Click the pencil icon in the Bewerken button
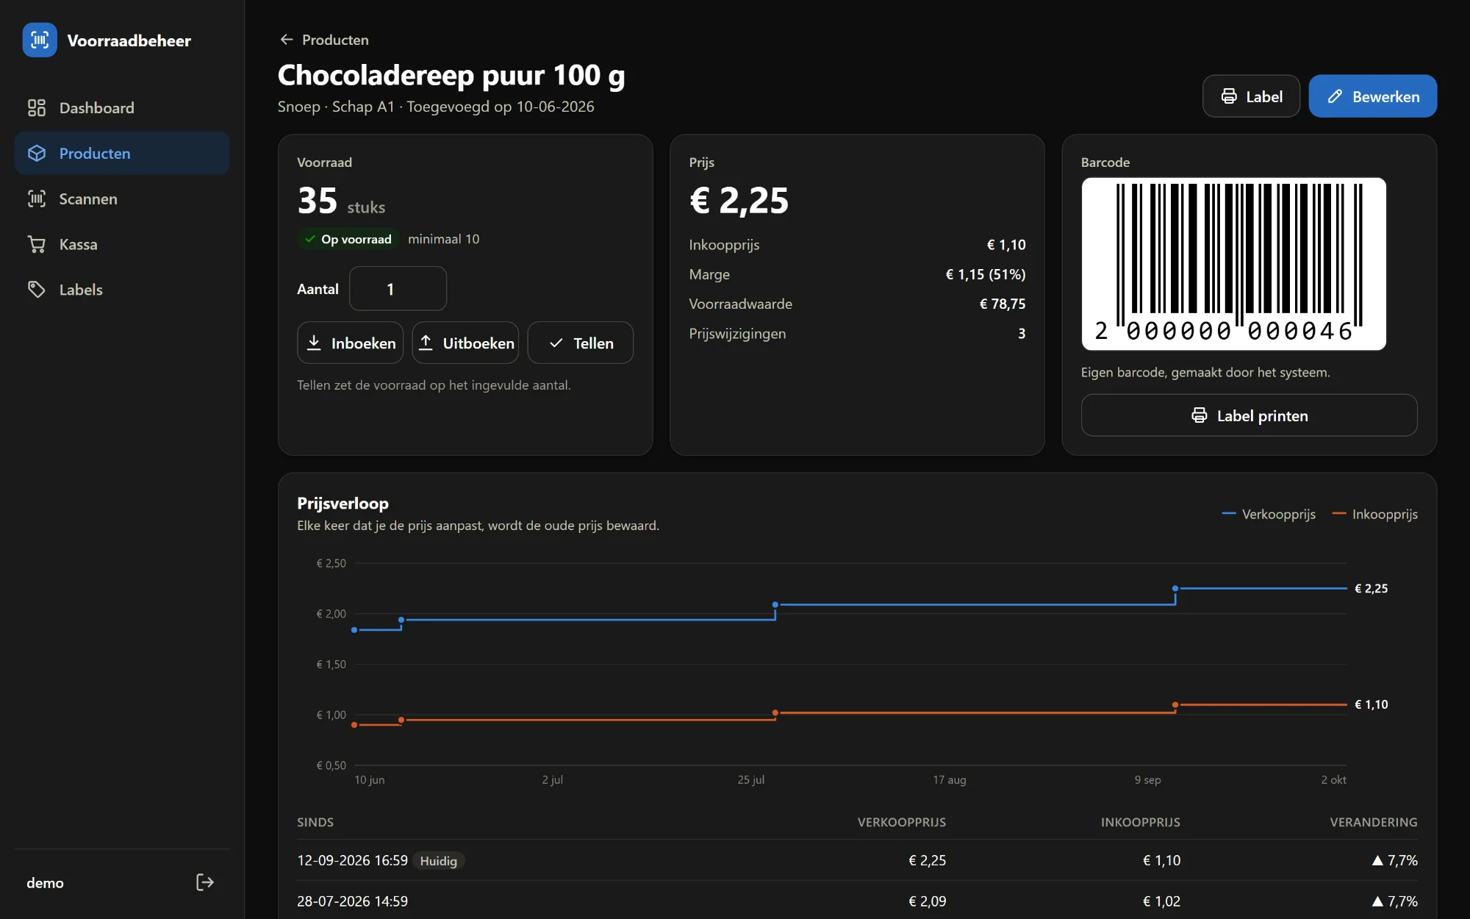The height and width of the screenshot is (919, 1470). point(1335,96)
